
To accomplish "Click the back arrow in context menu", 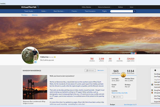I will [155, 70].
